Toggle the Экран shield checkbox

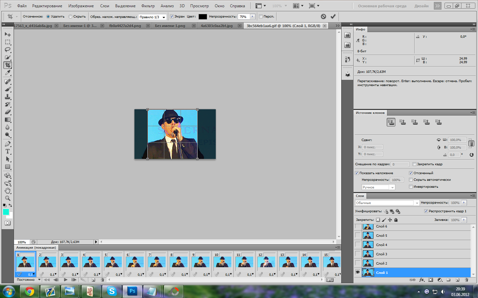point(177,17)
